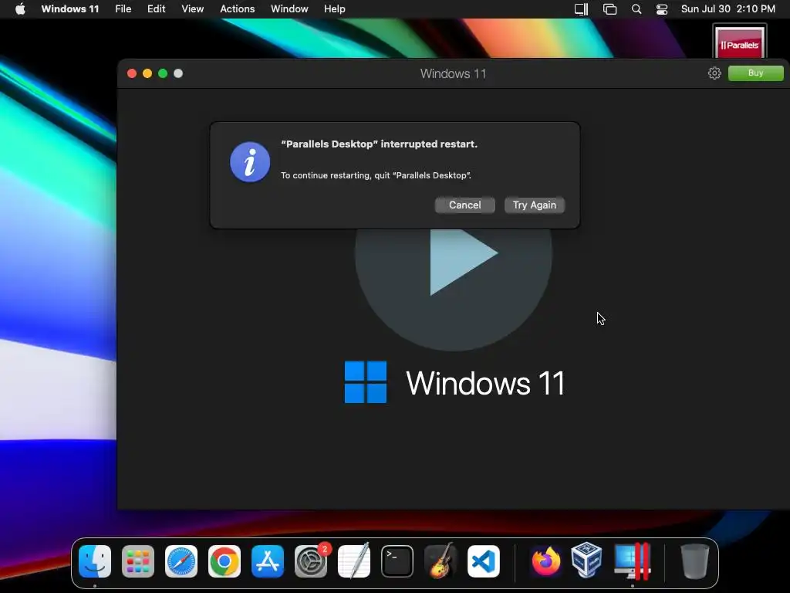Click the Windows logo in the VM window
This screenshot has height=593, width=790.
coord(365,382)
